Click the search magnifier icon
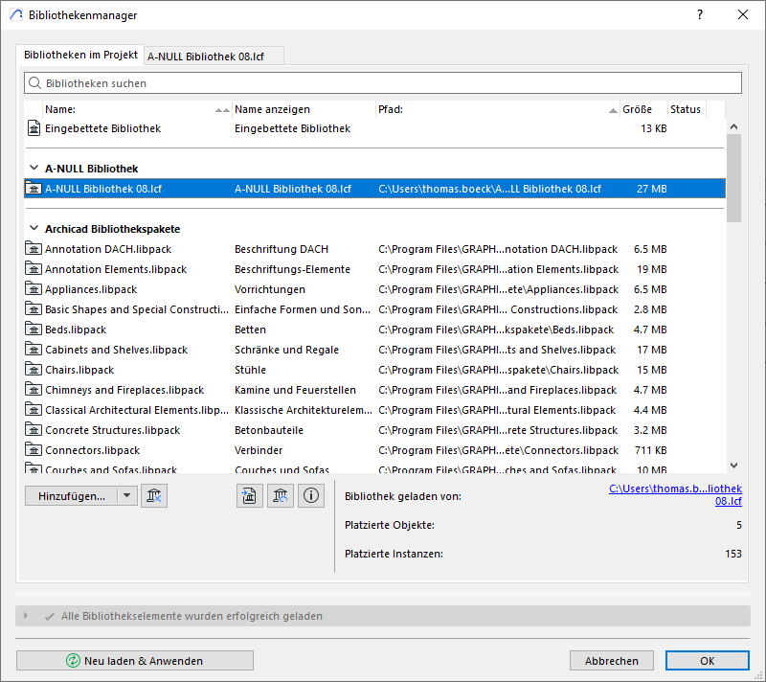766x682 pixels. [34, 83]
